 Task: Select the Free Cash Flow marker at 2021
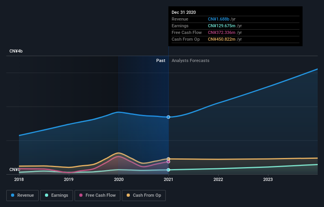(169, 162)
